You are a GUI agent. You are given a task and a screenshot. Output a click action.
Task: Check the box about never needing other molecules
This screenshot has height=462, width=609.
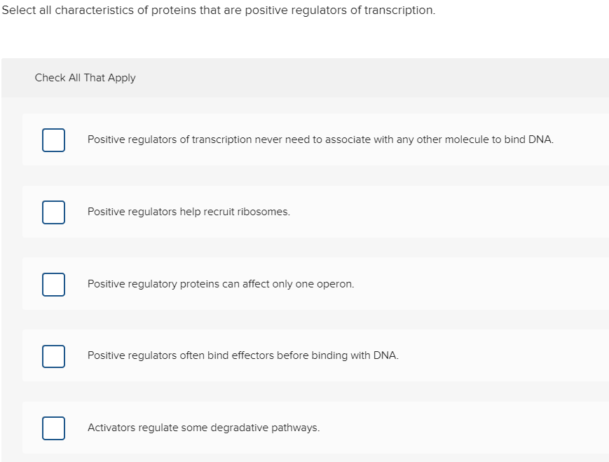click(x=53, y=140)
